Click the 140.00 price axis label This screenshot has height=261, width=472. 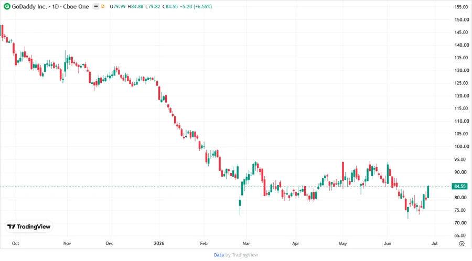(462, 45)
